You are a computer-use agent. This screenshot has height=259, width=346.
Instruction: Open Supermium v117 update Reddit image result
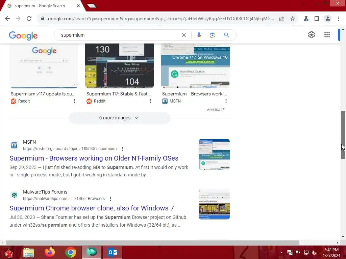click(43, 94)
